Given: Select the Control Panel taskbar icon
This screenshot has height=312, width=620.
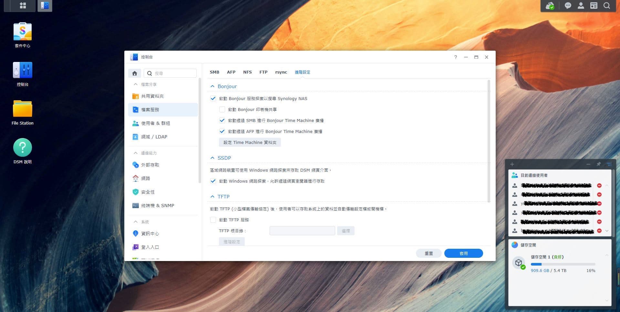Looking at the screenshot, I should click(x=45, y=5).
